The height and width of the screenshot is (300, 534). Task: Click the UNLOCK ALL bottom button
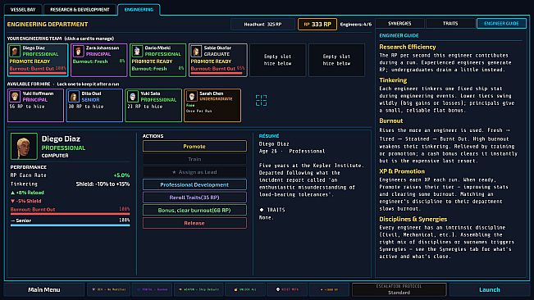pyautogui.click(x=245, y=289)
